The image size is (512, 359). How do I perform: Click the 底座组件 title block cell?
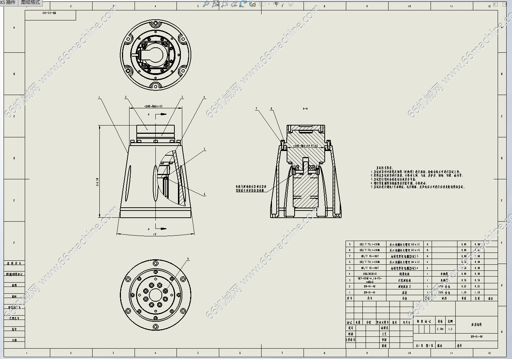click(476, 324)
